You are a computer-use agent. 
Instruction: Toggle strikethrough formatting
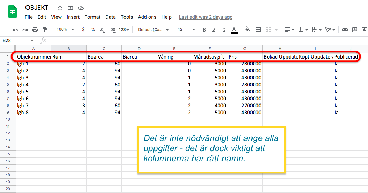[x=224, y=30]
